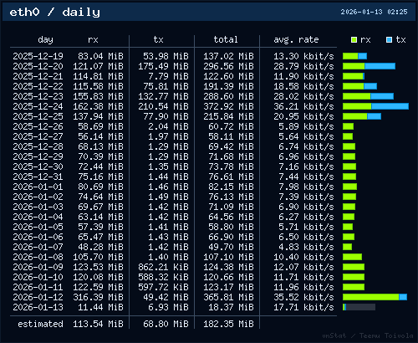The height and width of the screenshot is (343, 418).
Task: Click rx value '75.16 MiB'
Action: pyautogui.click(x=100, y=177)
